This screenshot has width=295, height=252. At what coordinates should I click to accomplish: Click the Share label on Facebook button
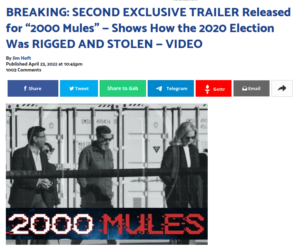35,88
